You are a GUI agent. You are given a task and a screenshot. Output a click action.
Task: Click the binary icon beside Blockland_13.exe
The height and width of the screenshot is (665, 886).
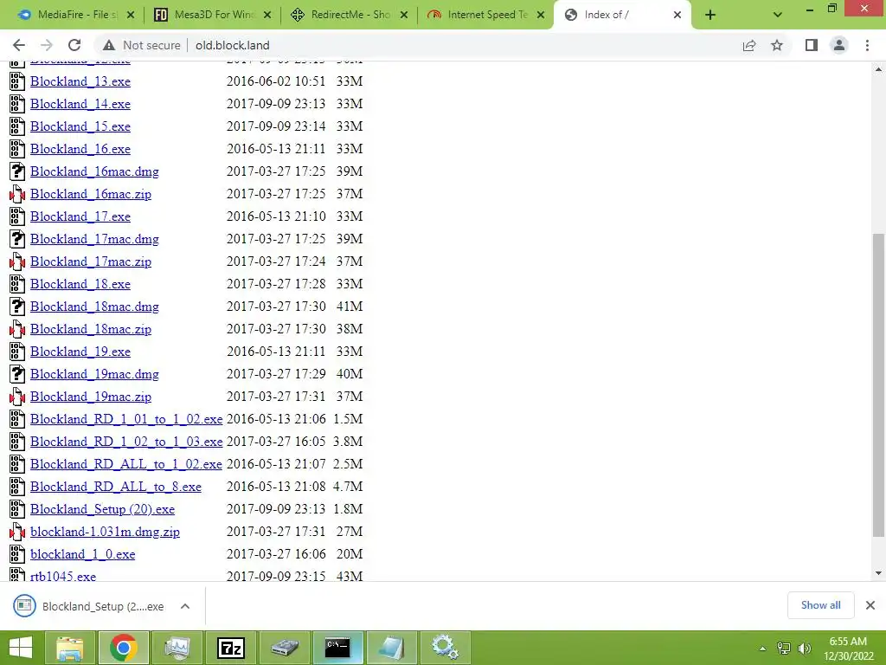pos(17,81)
